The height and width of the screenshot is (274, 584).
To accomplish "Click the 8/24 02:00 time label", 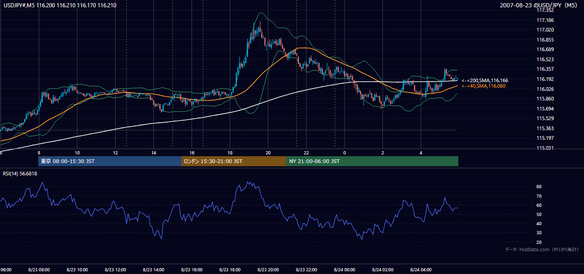I will point(382,270).
